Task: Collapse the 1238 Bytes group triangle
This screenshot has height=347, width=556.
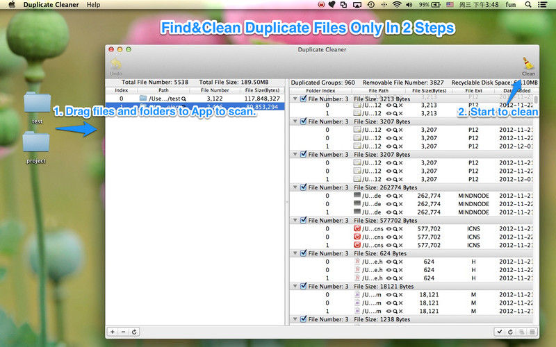Action: click(x=295, y=319)
